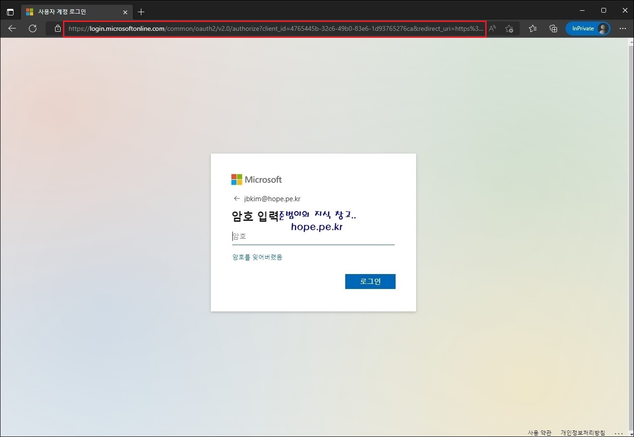Refresh the current page
The width and height of the screenshot is (634, 437).
[x=33, y=28]
